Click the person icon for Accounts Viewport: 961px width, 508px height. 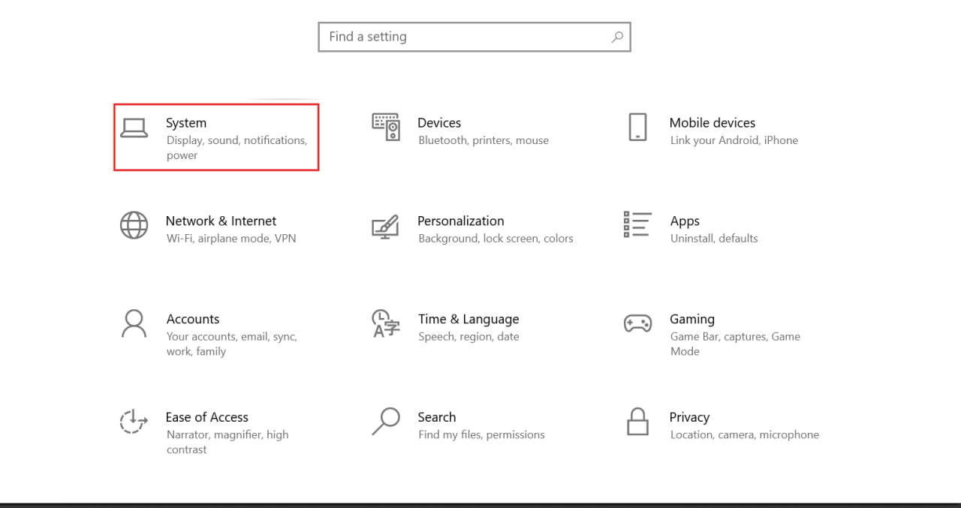tap(134, 323)
